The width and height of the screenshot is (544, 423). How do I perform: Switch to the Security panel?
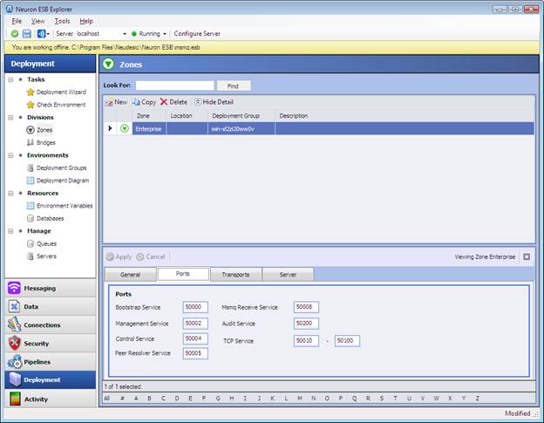(51, 343)
